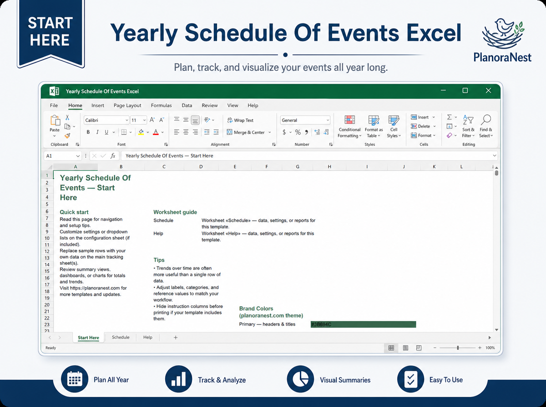The height and width of the screenshot is (407, 546).
Task: Switch to the Insert ribbon tab
Action: pos(98,105)
